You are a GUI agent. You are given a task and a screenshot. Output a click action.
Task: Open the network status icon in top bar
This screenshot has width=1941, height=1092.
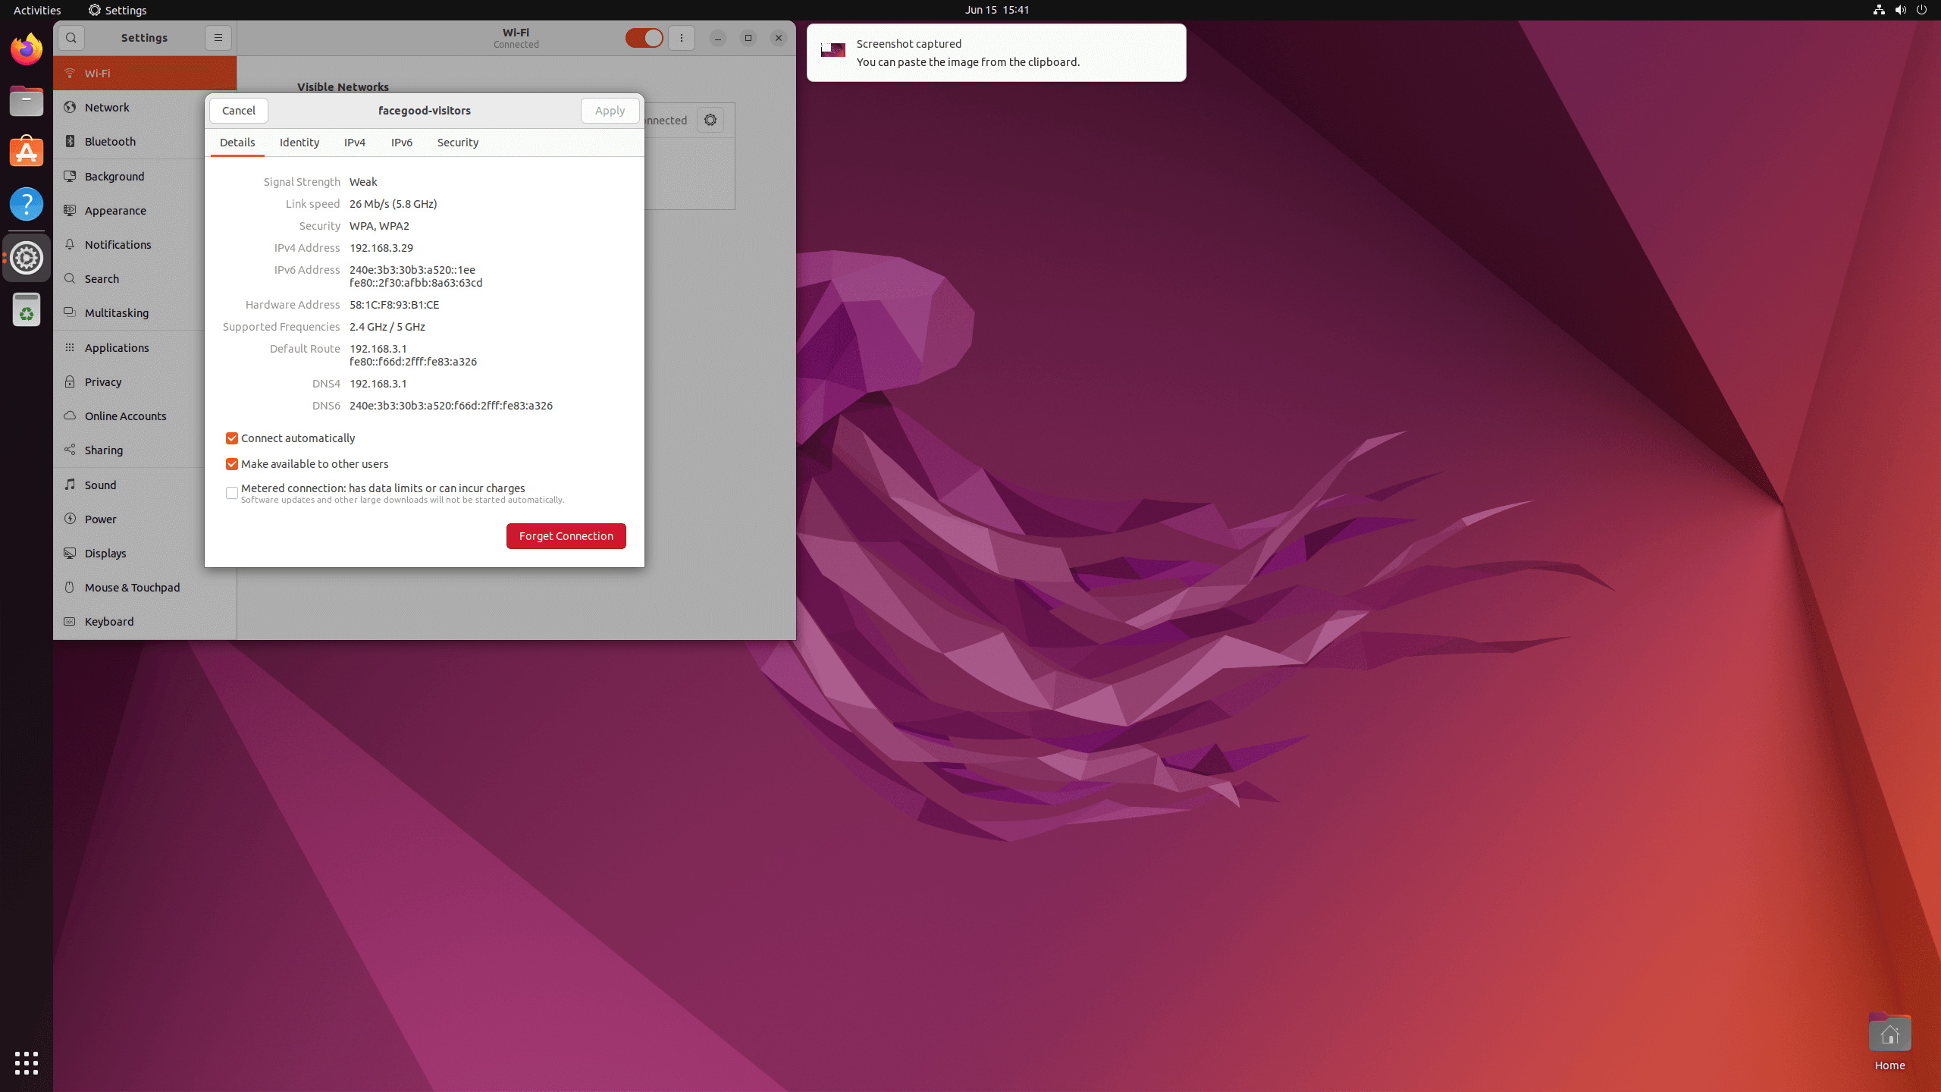click(1879, 10)
